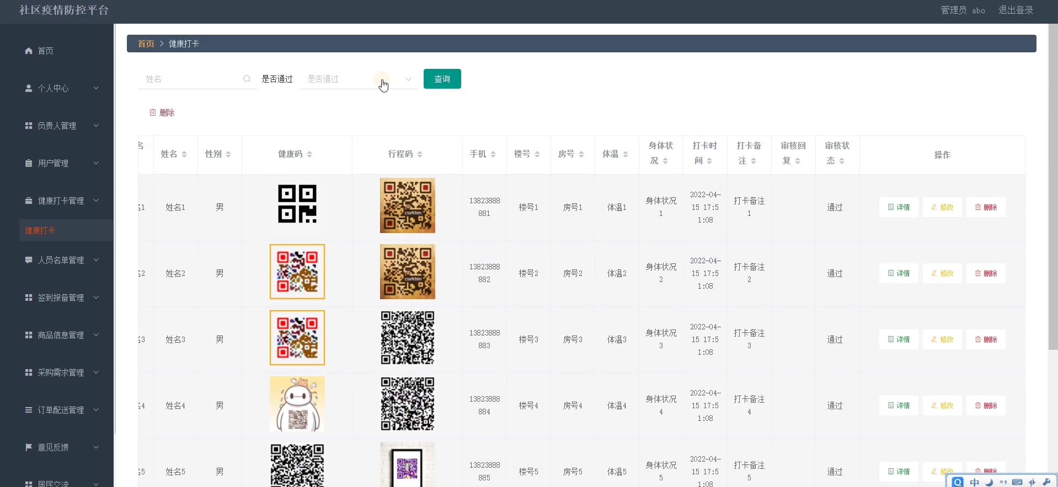Click 删除 for 姓名4 row

[986, 405]
